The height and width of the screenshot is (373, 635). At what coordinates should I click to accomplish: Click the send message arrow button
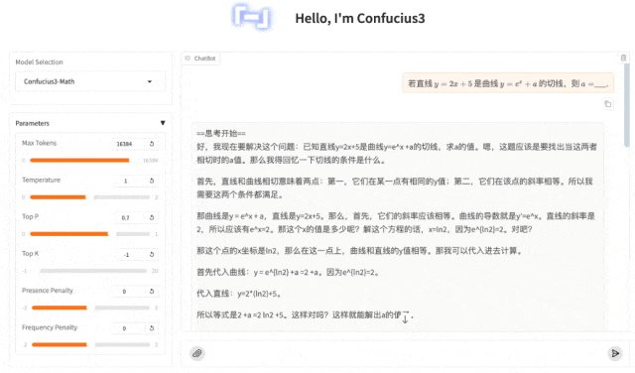click(x=615, y=353)
